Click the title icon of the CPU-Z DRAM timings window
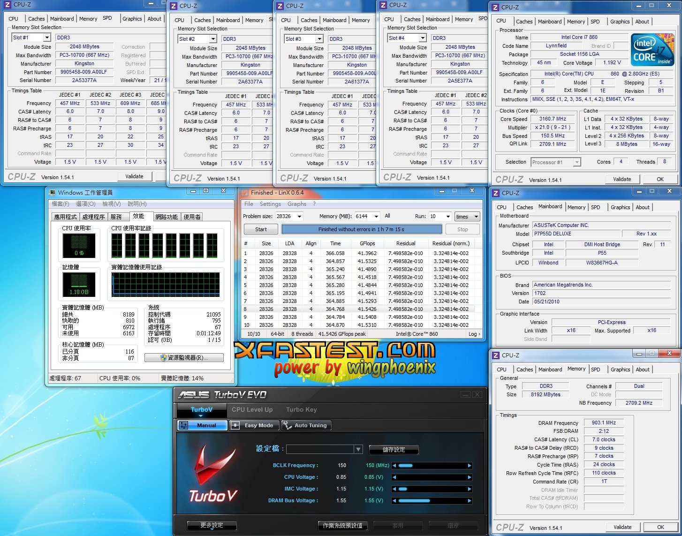Viewport: 682px width, 536px height. pyautogui.click(x=496, y=355)
